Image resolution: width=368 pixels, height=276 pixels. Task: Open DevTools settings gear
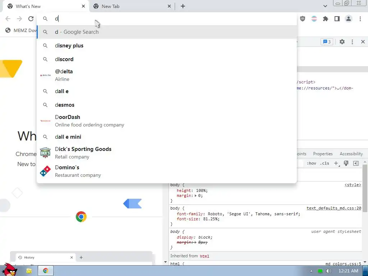342,42
